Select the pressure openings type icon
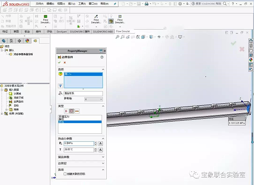The height and width of the screenshot is (185, 254). click(x=71, y=111)
